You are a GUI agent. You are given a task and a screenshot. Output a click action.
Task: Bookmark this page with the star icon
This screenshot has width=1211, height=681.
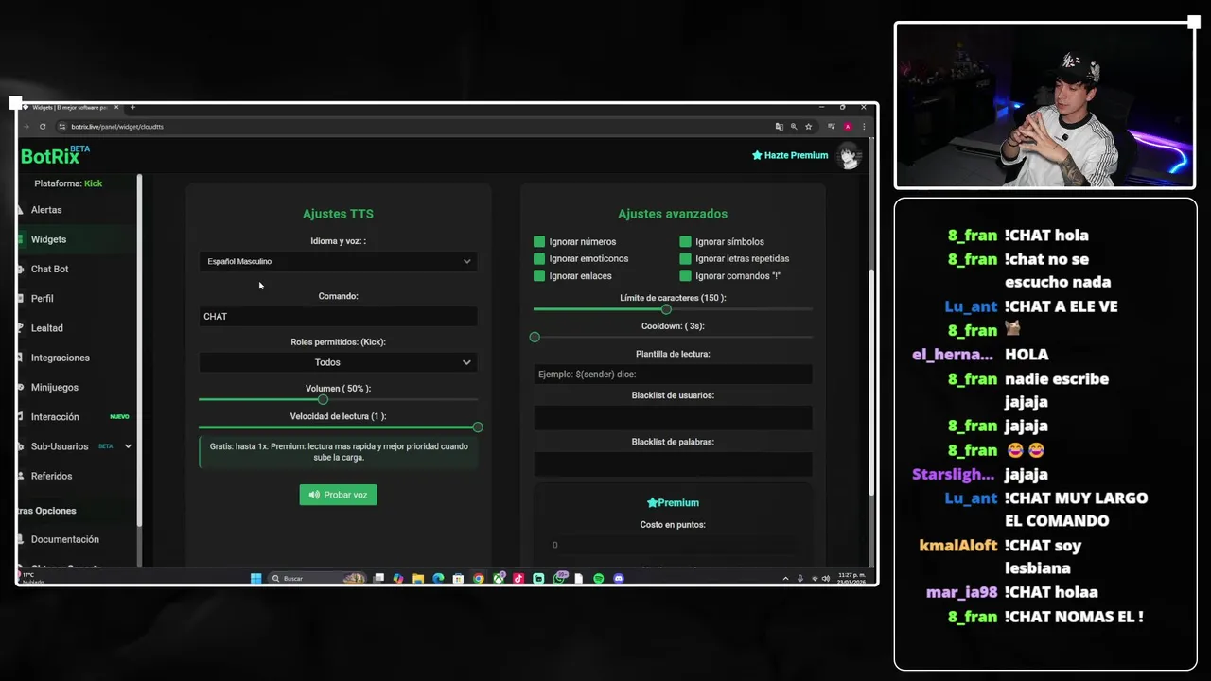point(808,127)
